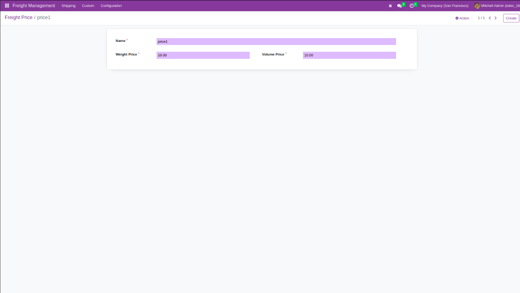Viewport: 520px width, 293px height.
Task: Click the Weight Price input field
Action: pos(203,55)
